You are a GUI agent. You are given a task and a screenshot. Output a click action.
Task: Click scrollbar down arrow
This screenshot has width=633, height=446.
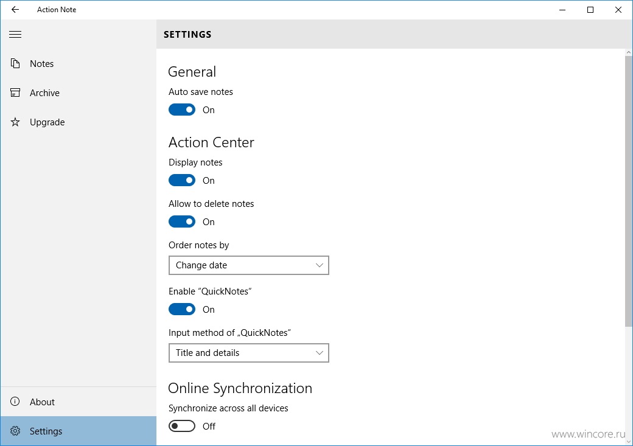coord(629,442)
